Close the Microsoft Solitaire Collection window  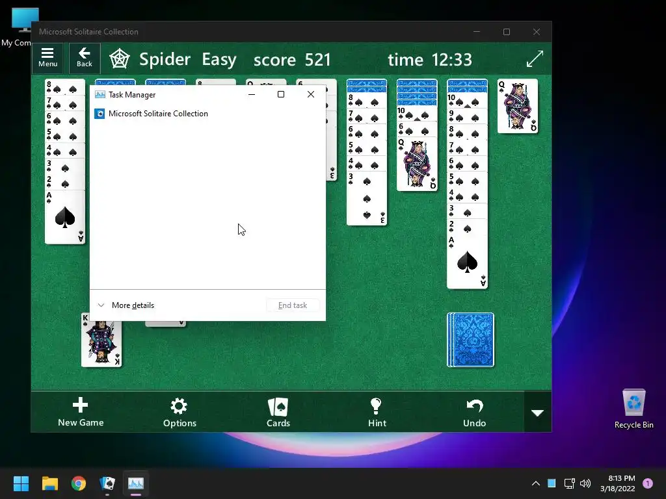tap(537, 32)
